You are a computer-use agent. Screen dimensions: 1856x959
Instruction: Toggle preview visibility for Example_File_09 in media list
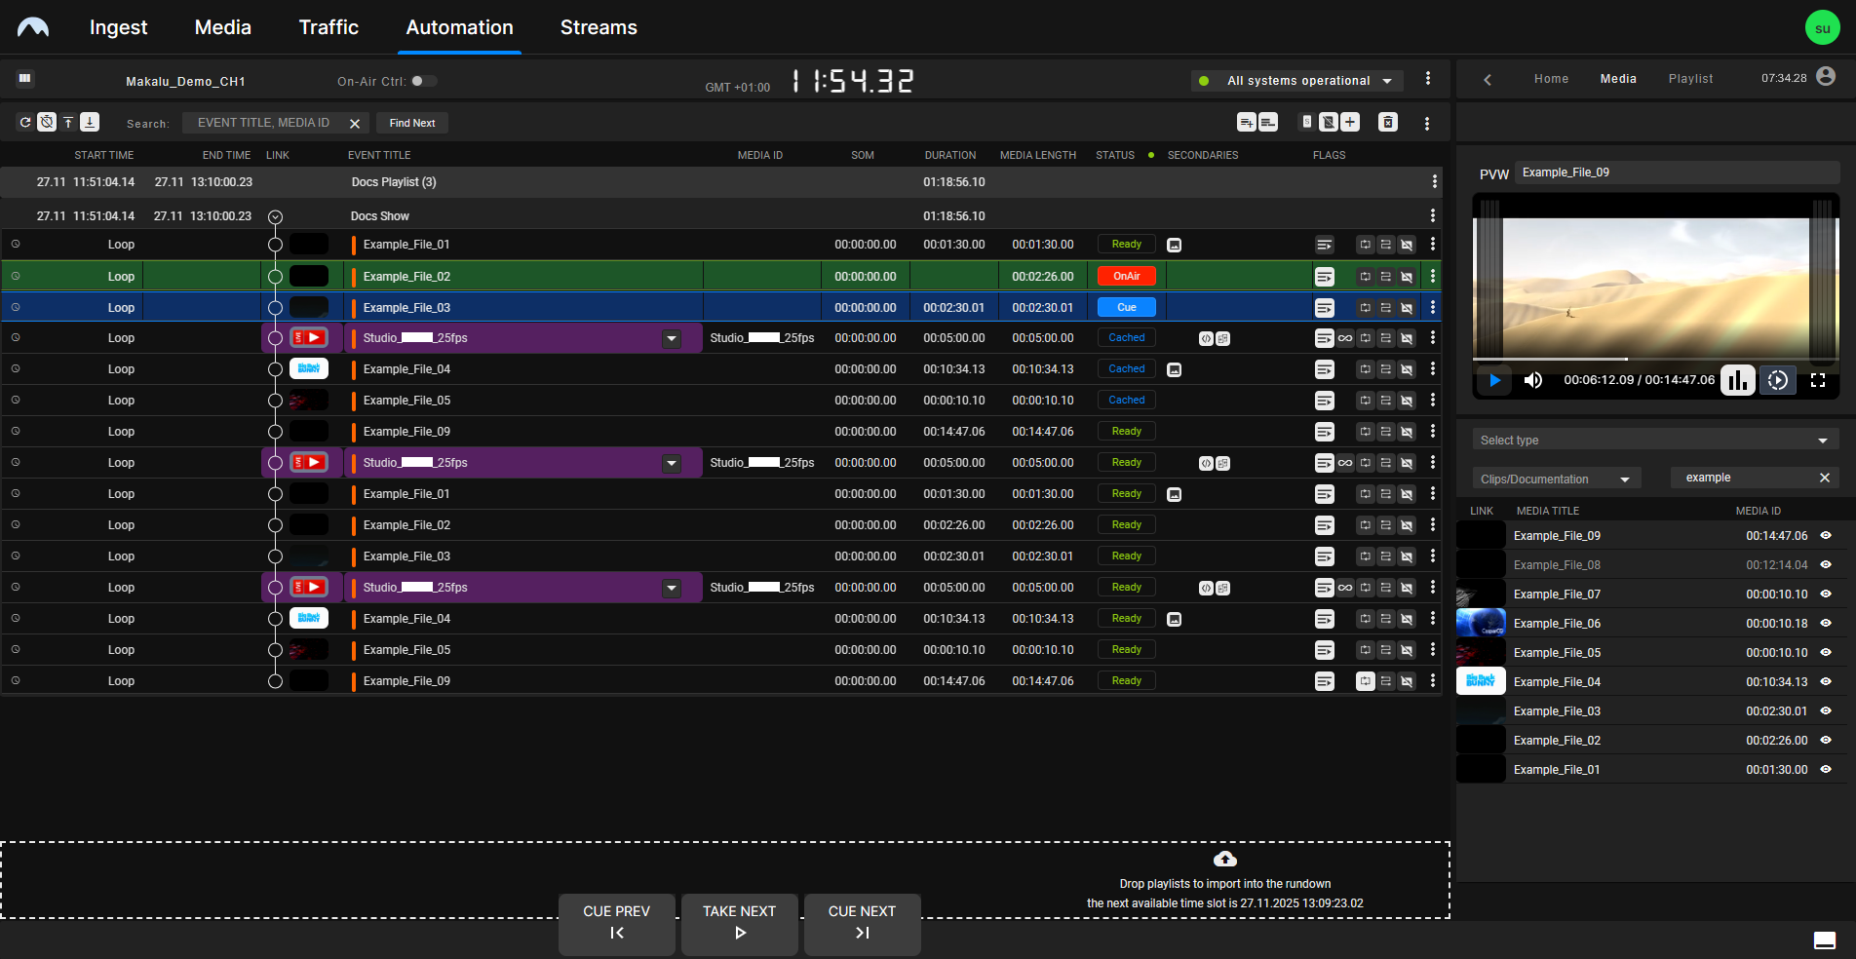(x=1826, y=535)
